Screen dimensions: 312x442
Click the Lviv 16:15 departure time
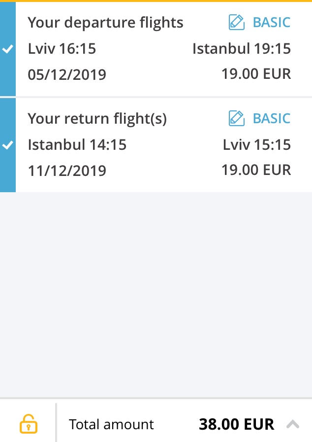pyautogui.click(x=62, y=49)
